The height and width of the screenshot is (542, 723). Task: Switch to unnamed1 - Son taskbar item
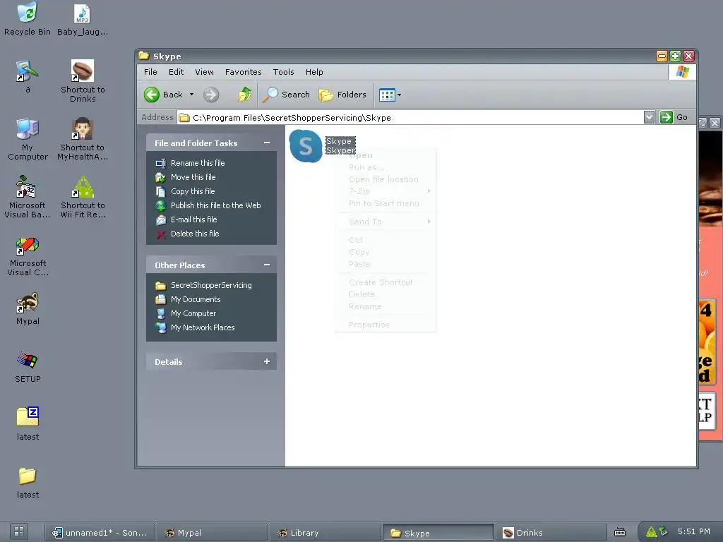click(100, 532)
